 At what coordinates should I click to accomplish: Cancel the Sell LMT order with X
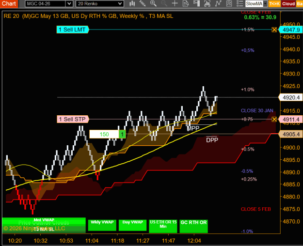(274, 30)
